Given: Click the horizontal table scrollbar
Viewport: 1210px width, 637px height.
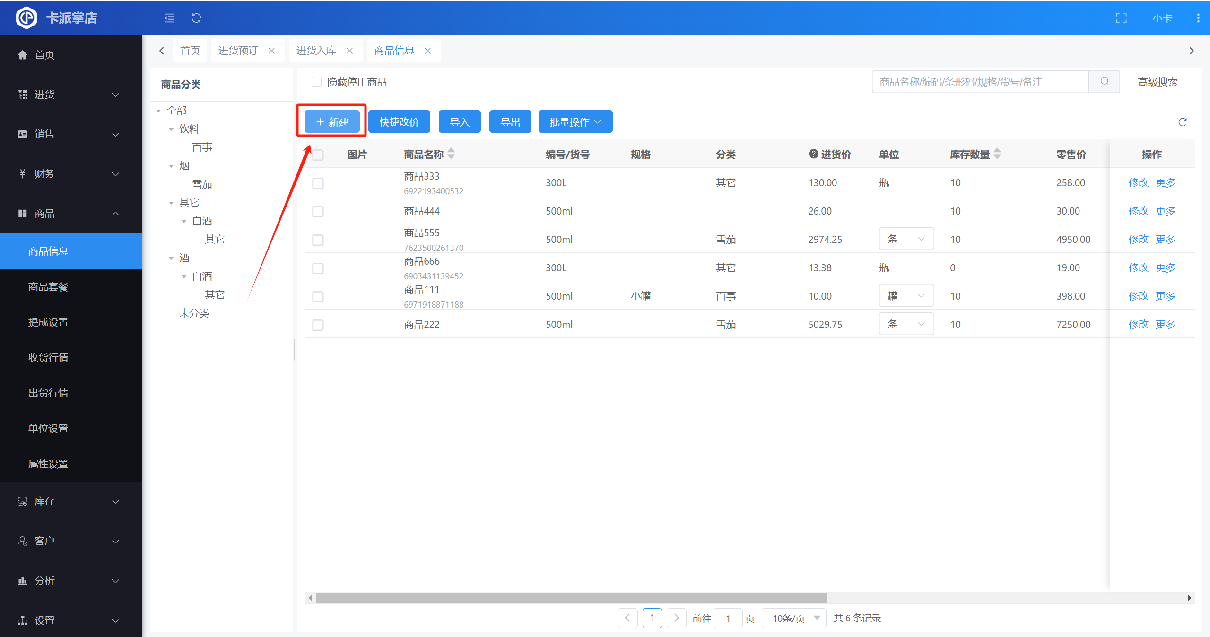Looking at the screenshot, I should pos(571,598).
